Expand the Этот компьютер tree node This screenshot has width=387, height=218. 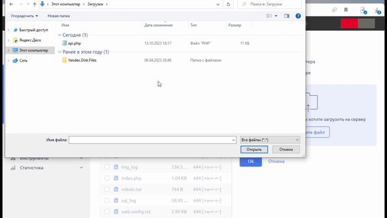[x=8, y=50]
